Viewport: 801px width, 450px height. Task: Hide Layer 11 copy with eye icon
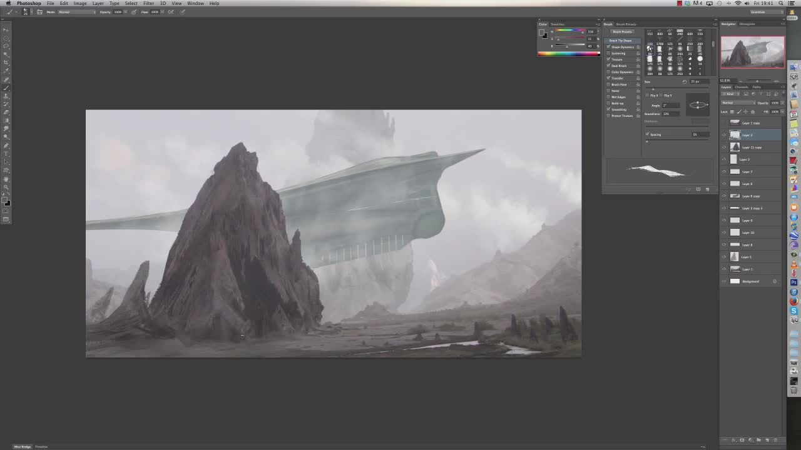(x=724, y=147)
